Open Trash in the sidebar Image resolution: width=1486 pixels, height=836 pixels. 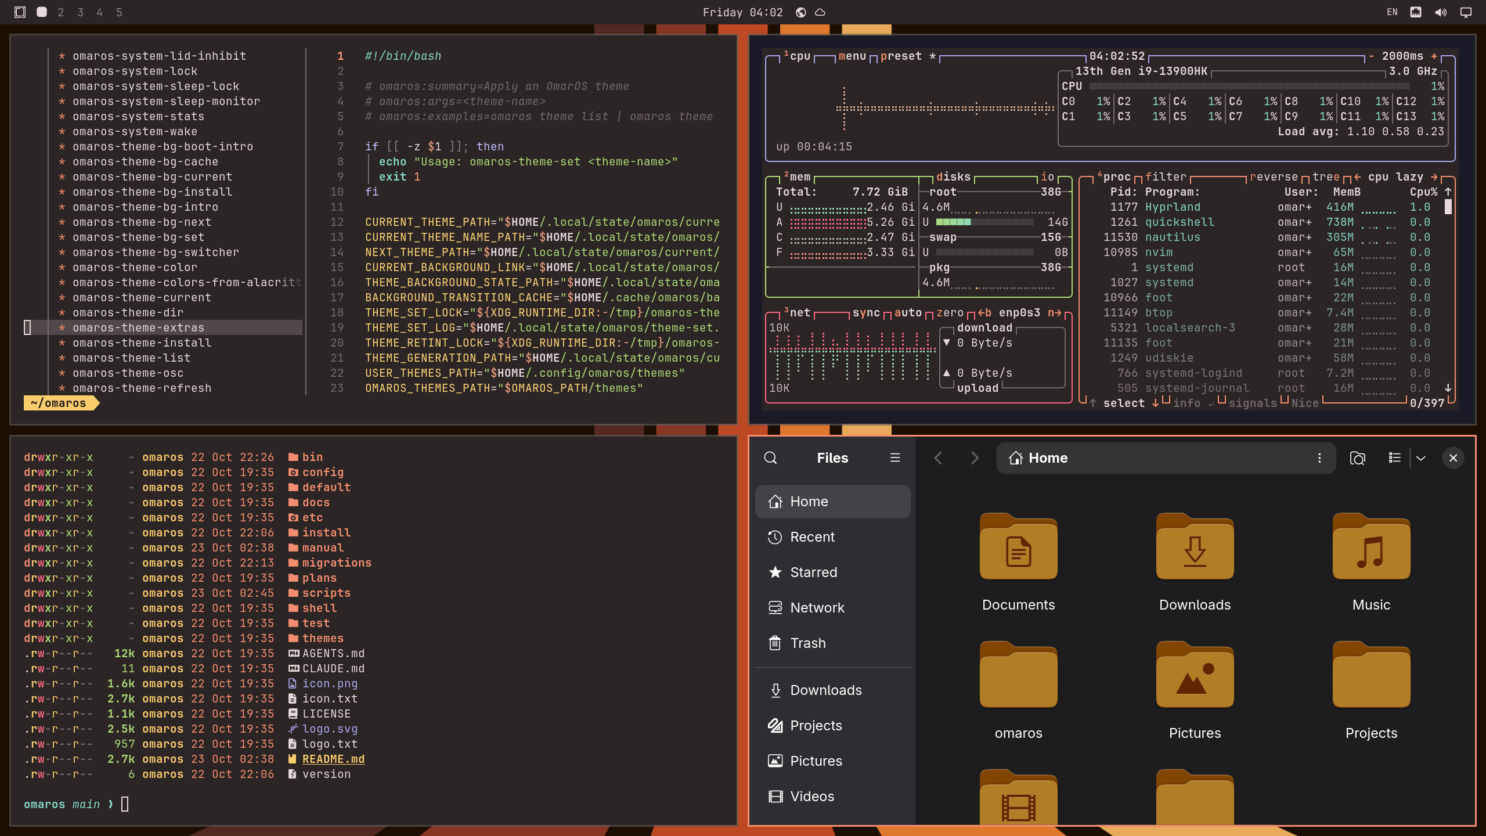[832, 643]
